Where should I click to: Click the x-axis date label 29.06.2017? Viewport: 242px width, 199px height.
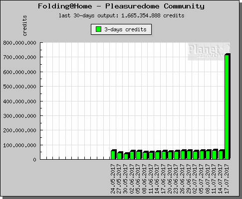click(189, 179)
